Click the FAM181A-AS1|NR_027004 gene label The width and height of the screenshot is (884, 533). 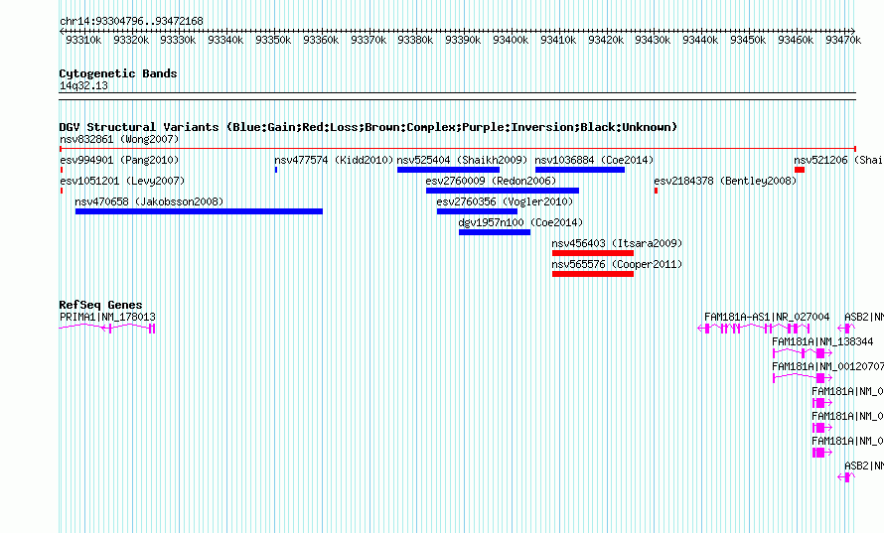(768, 318)
